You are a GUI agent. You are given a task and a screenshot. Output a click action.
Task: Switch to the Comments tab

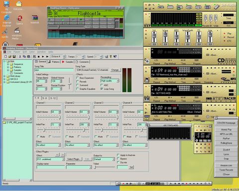click(x=83, y=62)
